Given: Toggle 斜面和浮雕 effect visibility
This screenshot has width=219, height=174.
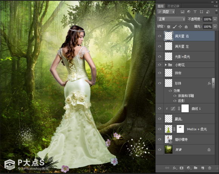Looking at the screenshot, I should click(175, 96).
